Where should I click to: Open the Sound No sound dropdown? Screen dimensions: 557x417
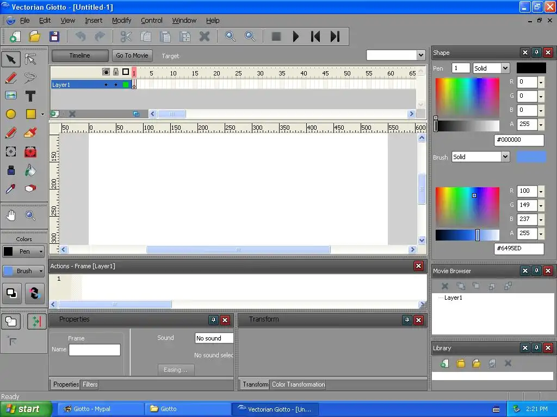click(x=214, y=338)
